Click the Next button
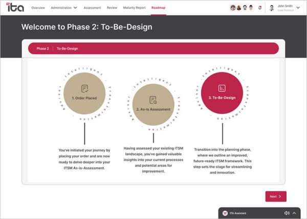307x219 pixels. tap(275, 196)
